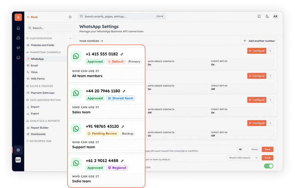This screenshot has width=295, height=188.
Task: Open the Round robin (team) dropdown
Action: [243, 158]
